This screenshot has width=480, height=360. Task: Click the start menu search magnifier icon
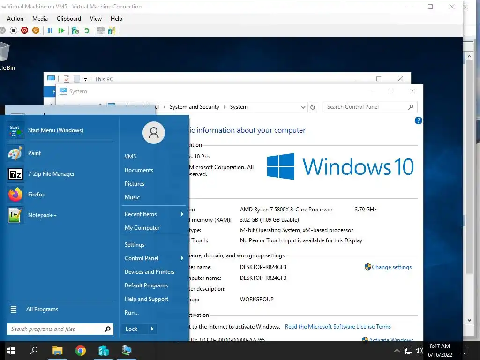pyautogui.click(x=108, y=329)
